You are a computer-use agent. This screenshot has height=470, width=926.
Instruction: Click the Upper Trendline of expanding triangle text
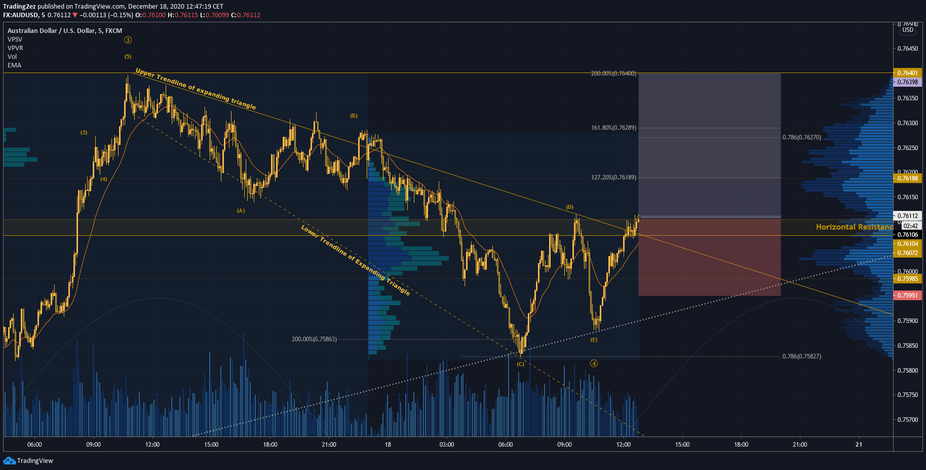196,89
